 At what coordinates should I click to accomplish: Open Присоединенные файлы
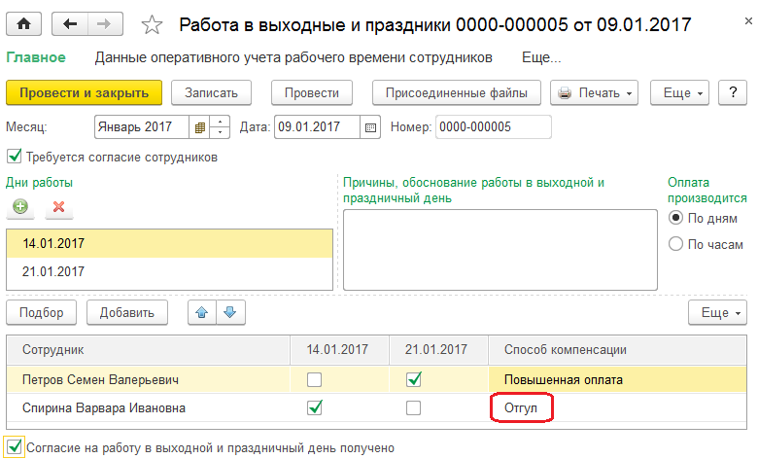(457, 92)
